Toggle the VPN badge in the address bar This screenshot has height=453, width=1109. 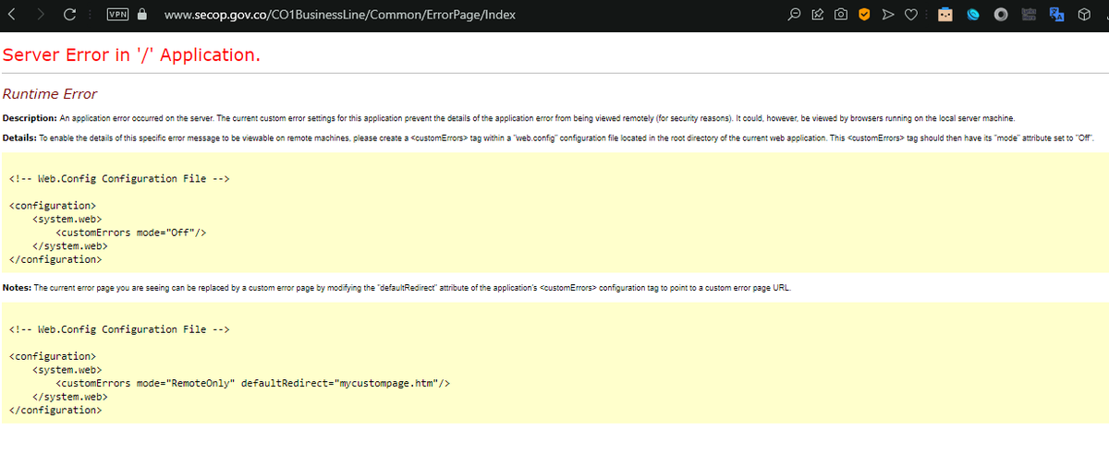117,15
